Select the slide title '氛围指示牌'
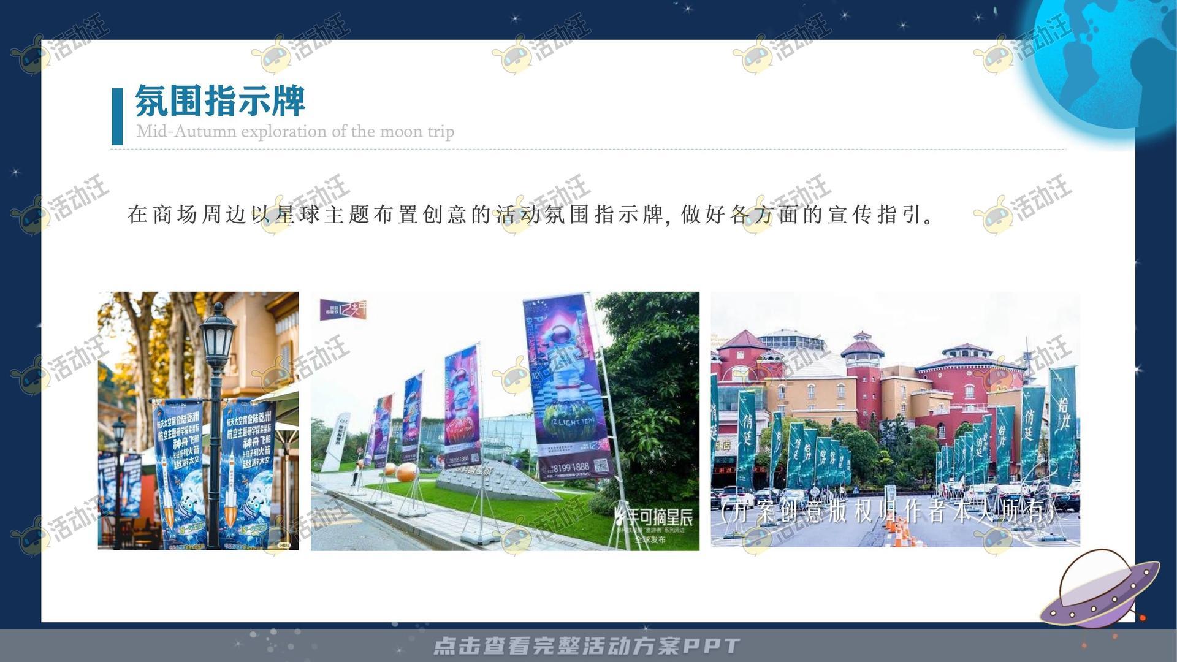The height and width of the screenshot is (662, 1177). tap(219, 102)
